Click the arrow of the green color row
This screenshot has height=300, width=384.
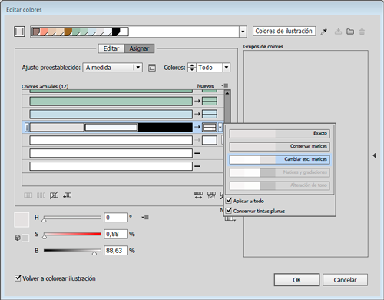pos(197,102)
